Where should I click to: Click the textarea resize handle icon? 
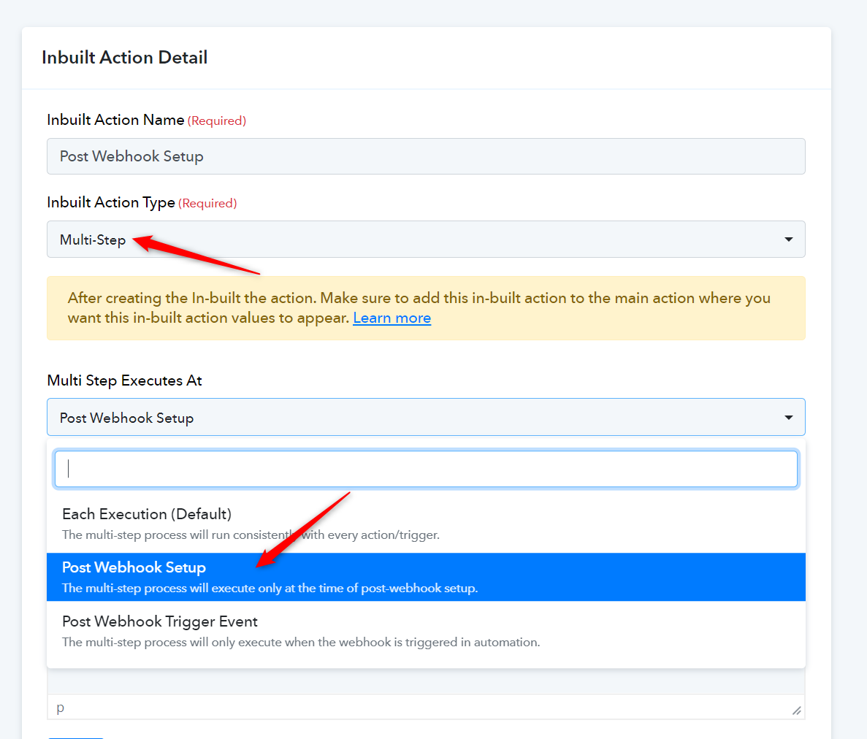click(x=796, y=711)
